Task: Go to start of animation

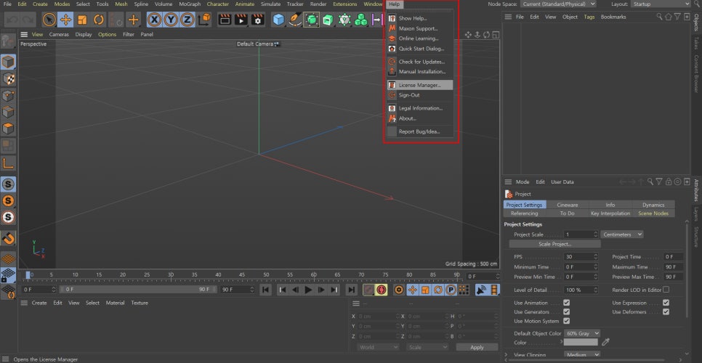Action: click(x=265, y=290)
